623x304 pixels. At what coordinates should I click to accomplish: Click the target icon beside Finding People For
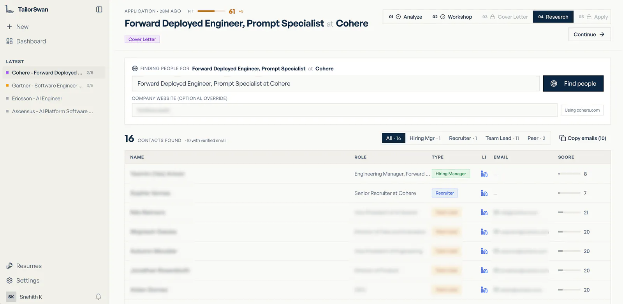click(x=135, y=69)
